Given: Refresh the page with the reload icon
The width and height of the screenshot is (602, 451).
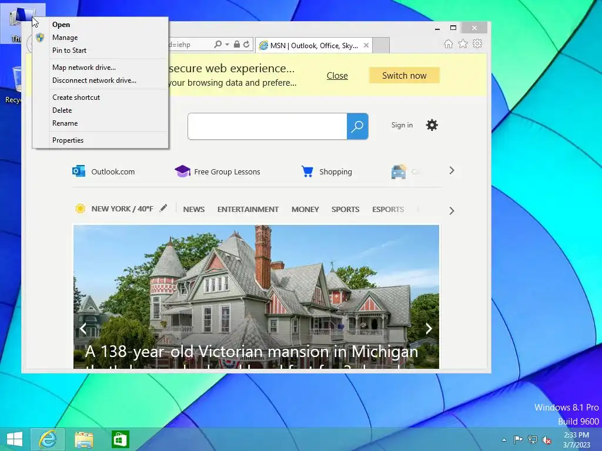Looking at the screenshot, I should 246,45.
